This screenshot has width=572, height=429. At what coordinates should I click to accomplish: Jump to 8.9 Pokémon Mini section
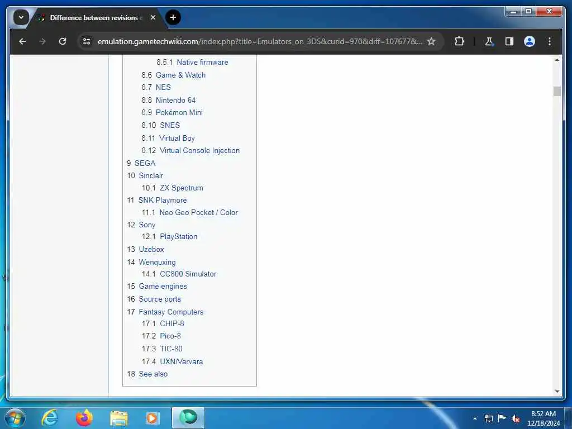click(172, 113)
